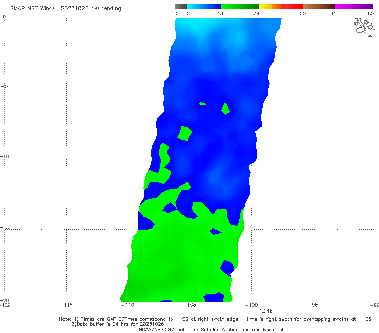The height and width of the screenshot is (333, 379).
Task: Click the color bar label "34"
Action: [x=257, y=14]
